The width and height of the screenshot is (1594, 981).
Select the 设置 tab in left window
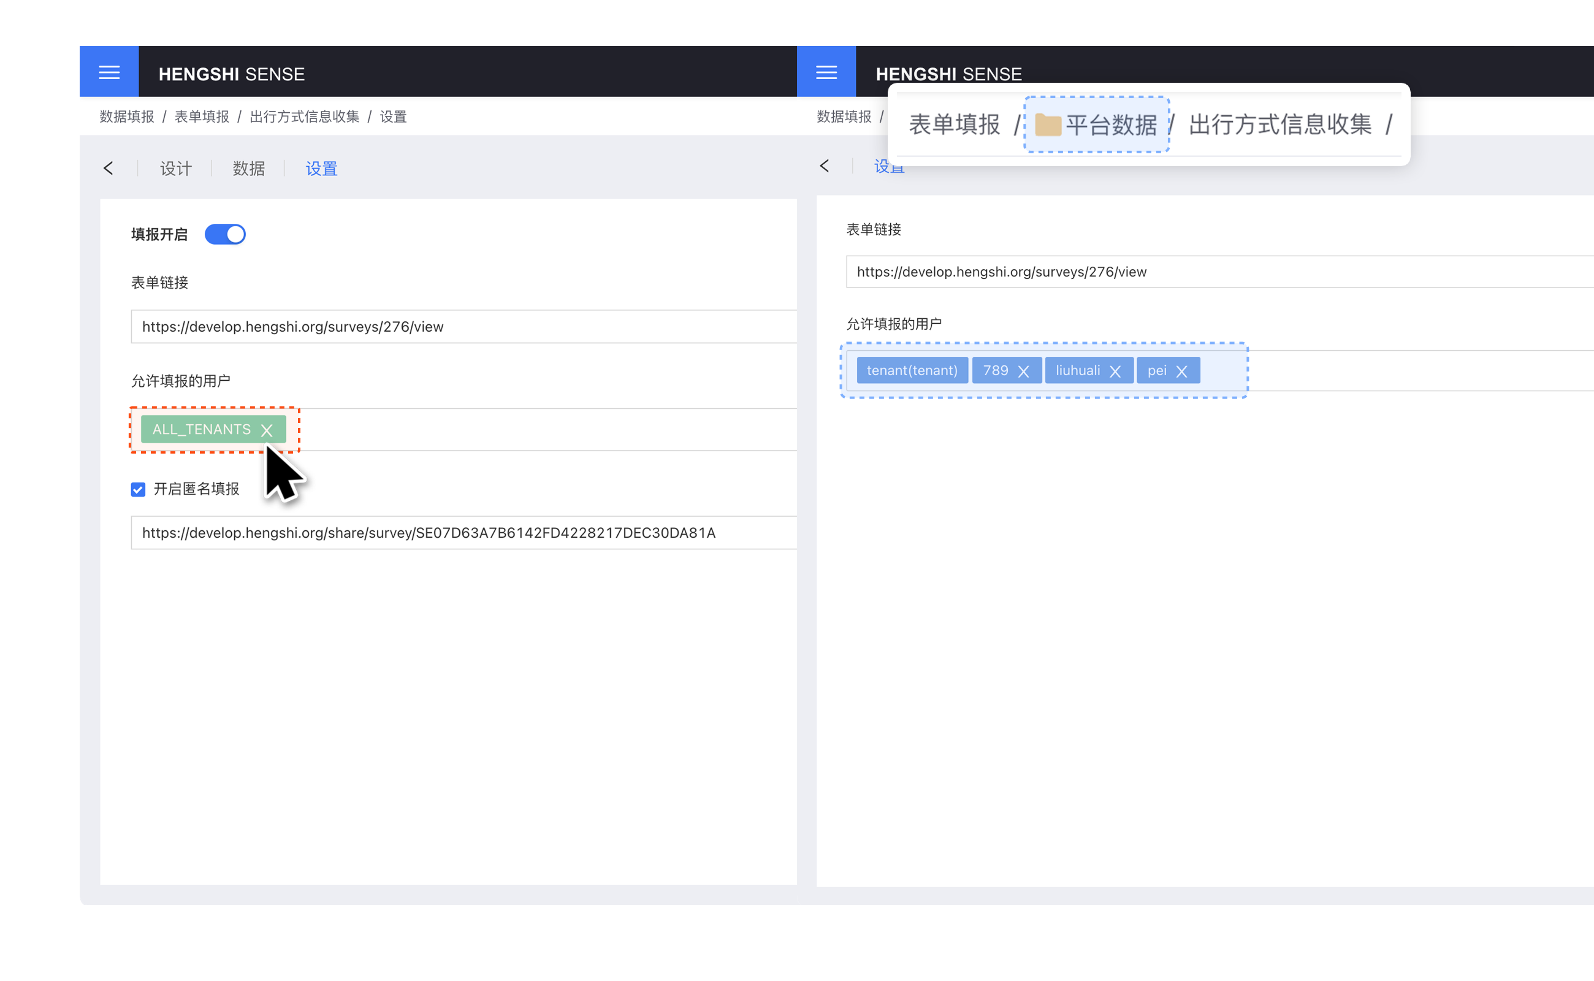click(x=321, y=169)
